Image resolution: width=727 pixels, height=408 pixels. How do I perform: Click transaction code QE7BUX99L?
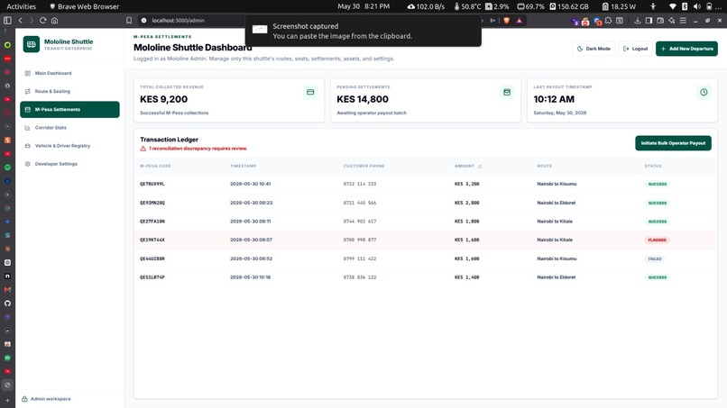[152, 184]
